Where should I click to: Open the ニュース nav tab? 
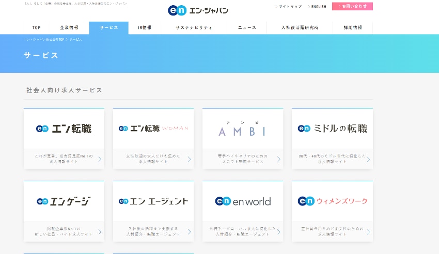[x=247, y=28]
